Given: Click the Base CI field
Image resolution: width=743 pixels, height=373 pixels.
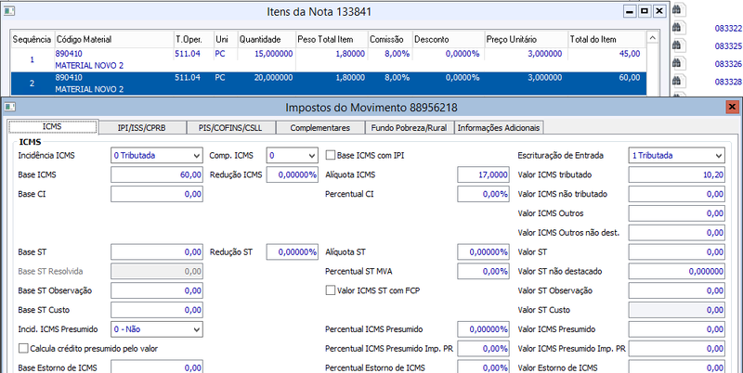Looking at the screenshot, I should (x=157, y=194).
